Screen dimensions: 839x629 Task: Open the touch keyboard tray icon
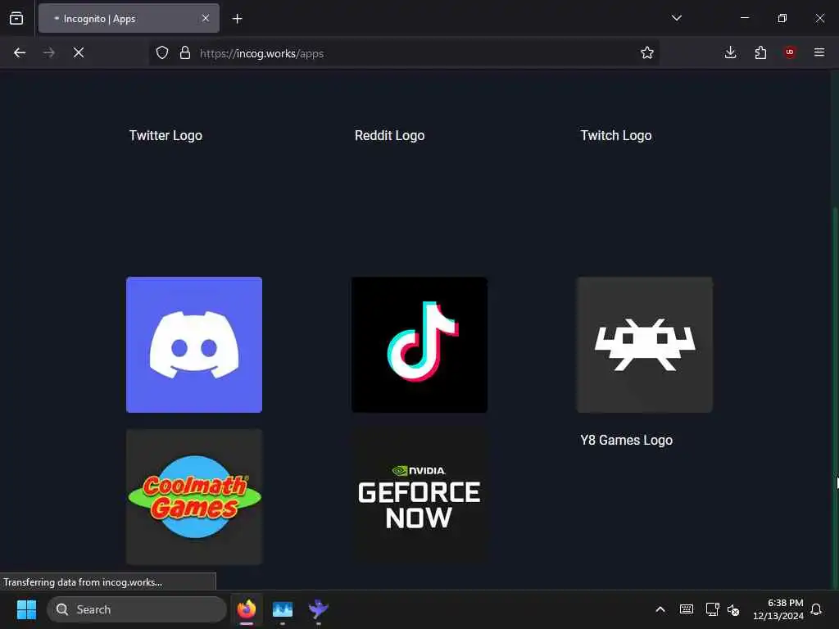pos(687,609)
